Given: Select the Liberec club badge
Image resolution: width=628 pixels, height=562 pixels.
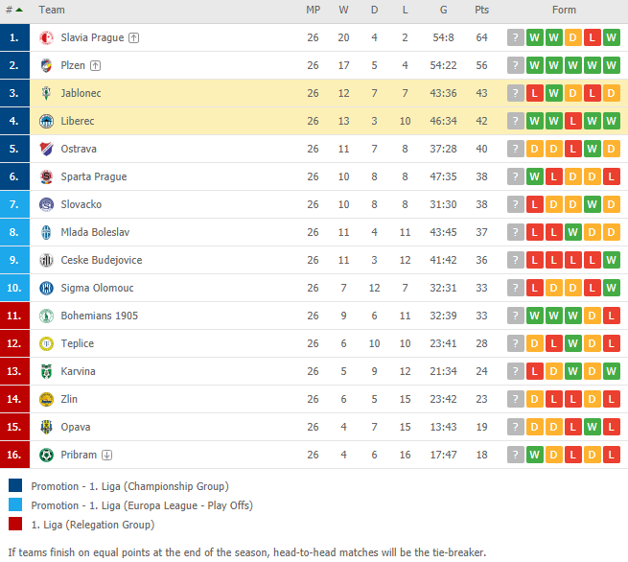Looking at the screenshot, I should click(x=46, y=121).
